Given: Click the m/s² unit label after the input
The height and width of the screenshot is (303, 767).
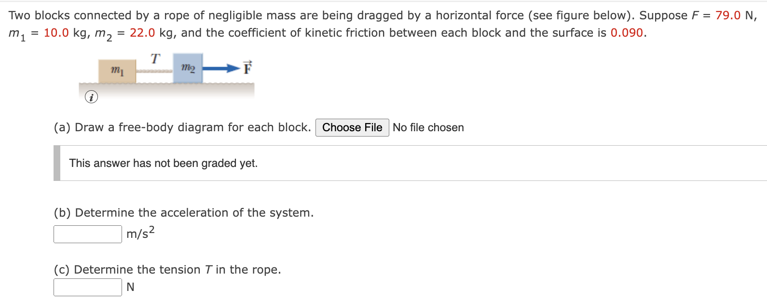Looking at the screenshot, I should click(139, 234).
